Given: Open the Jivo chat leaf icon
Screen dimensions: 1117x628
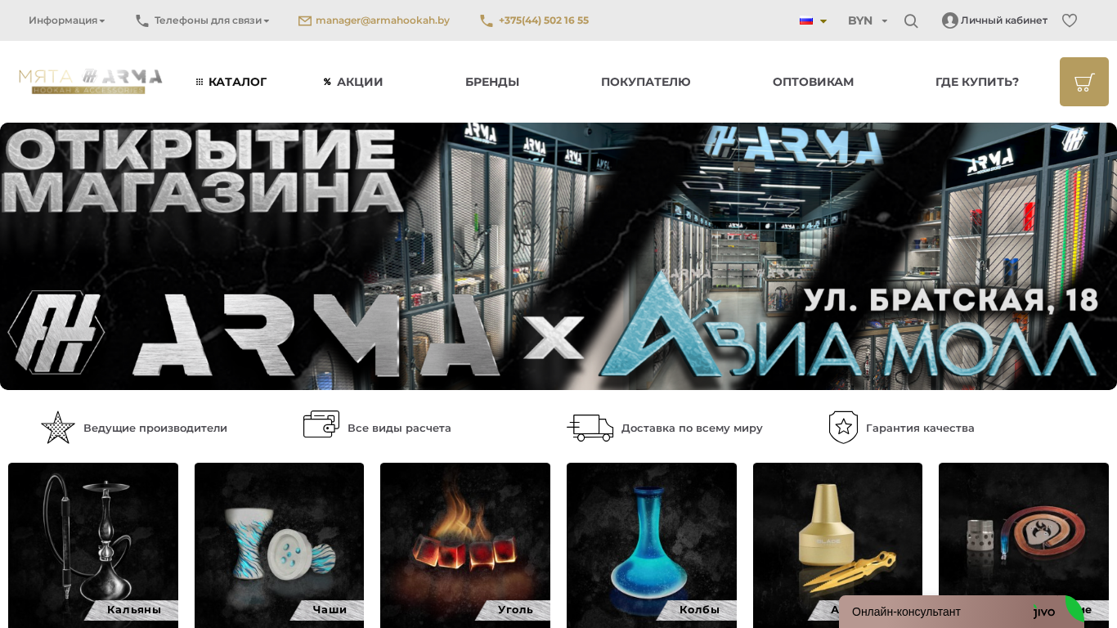Looking at the screenshot, I should [1074, 608].
